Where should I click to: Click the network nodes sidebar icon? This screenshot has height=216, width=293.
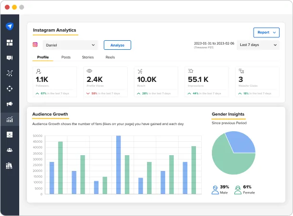click(x=10, y=73)
